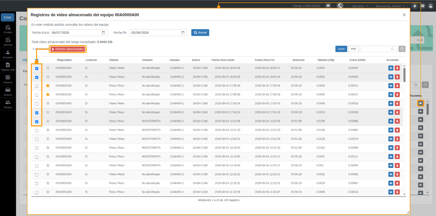Image resolution: width=436 pixels, height=216 pixels.
Task: Expand the Bienvenido, Admin! user menu
Action: (391, 6)
